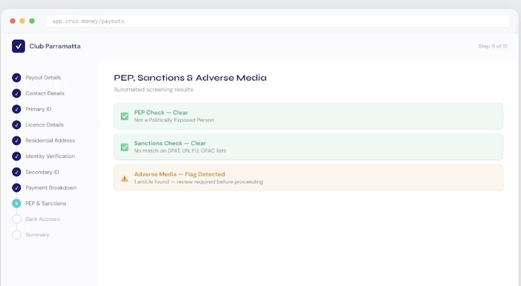Click the Primary ID completed step circle

16,109
